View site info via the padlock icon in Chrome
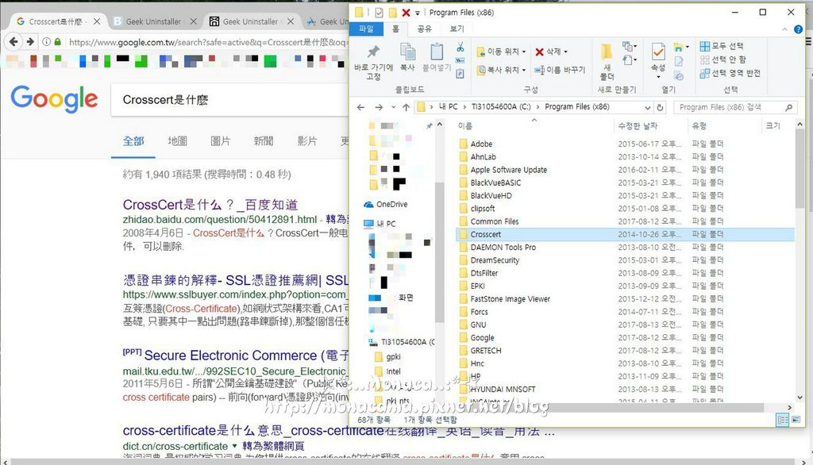 (57, 41)
